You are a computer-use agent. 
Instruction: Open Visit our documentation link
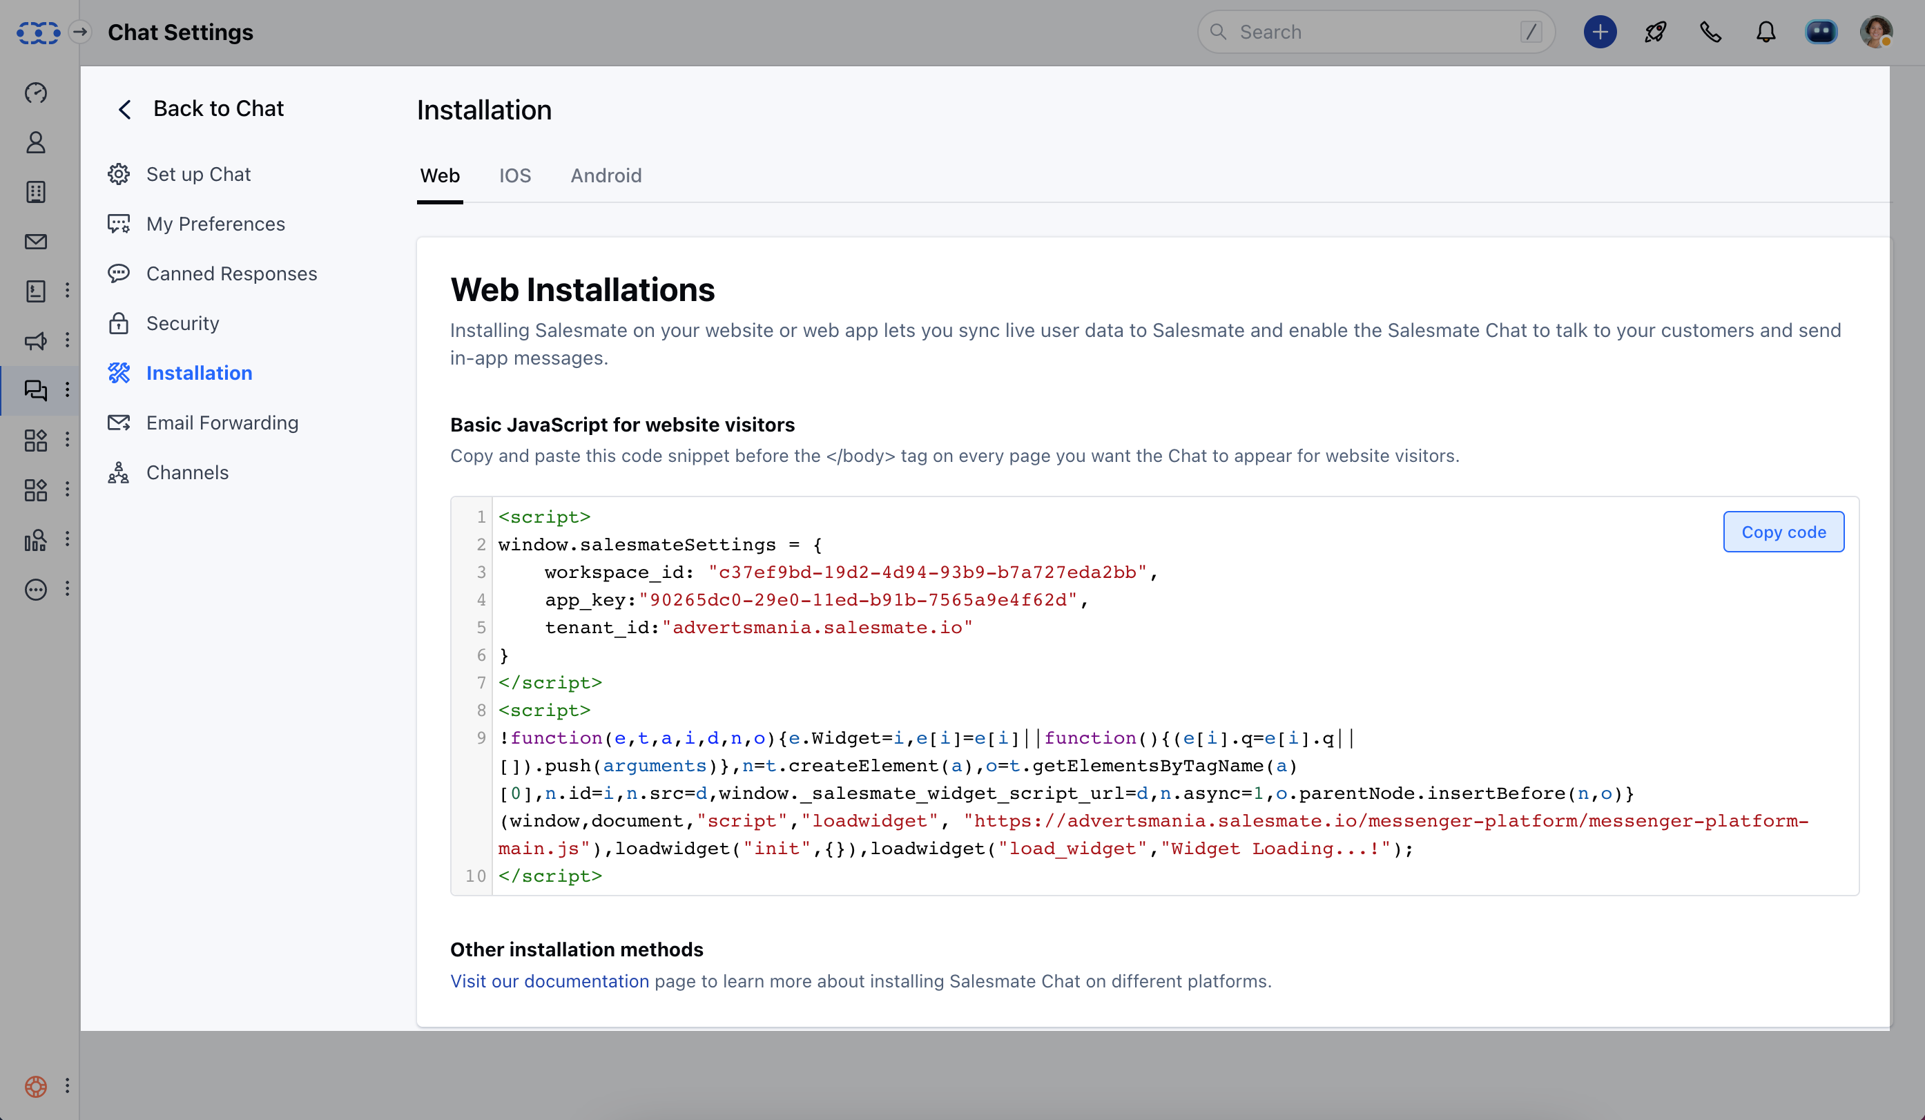549,981
